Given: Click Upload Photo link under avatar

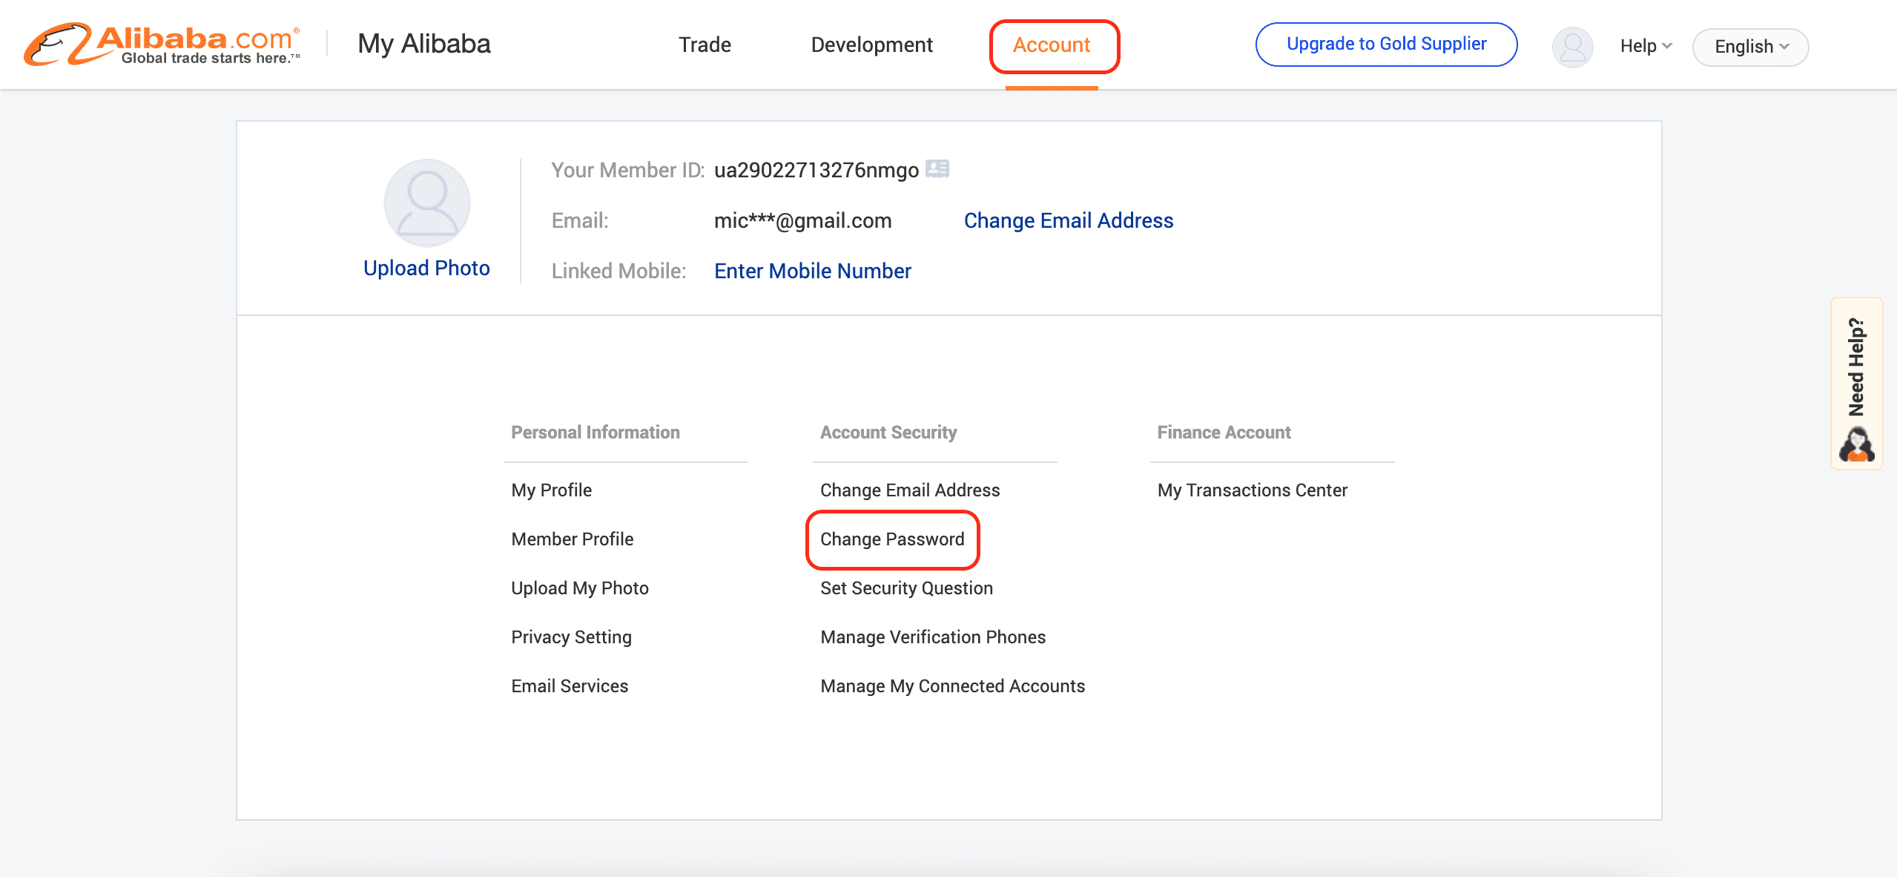Looking at the screenshot, I should click(426, 268).
